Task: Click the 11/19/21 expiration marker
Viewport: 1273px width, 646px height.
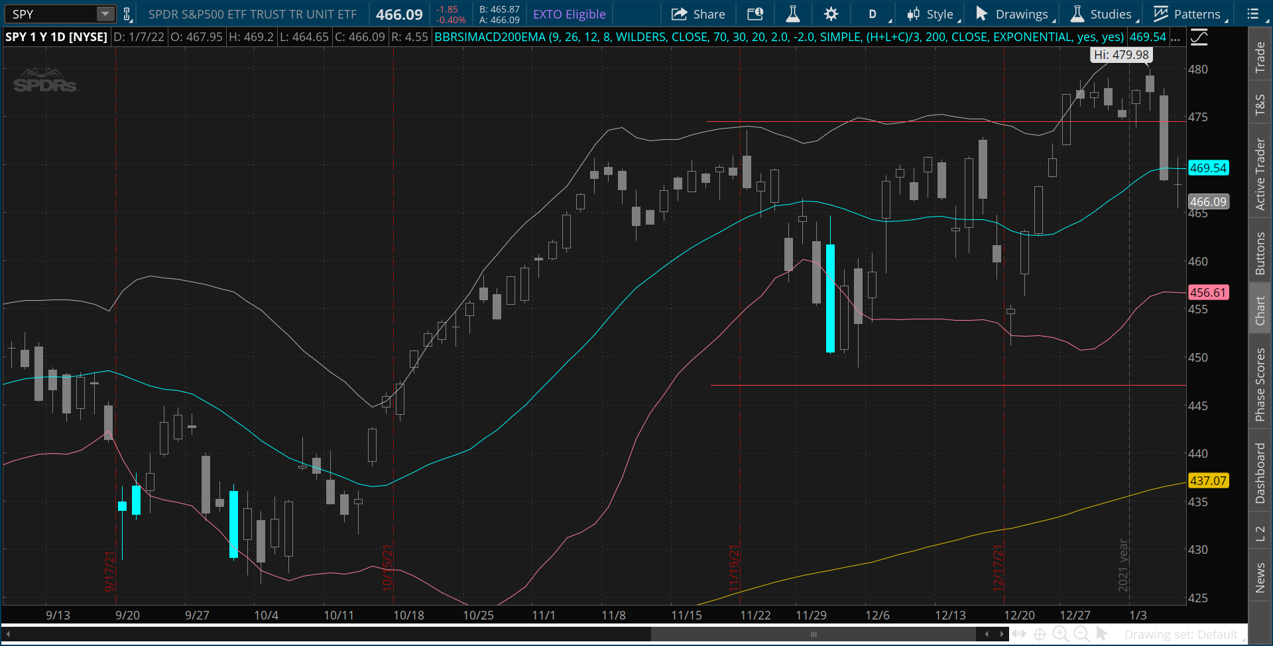Action: click(x=733, y=568)
